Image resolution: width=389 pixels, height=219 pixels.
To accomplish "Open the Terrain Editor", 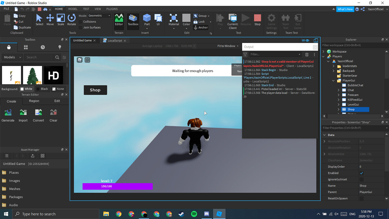I will click(x=119, y=20).
